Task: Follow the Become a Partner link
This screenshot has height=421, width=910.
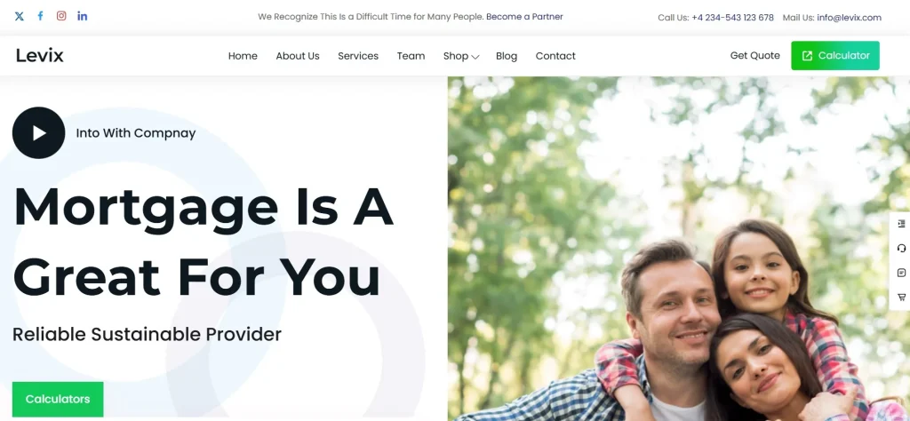Action: pos(524,17)
